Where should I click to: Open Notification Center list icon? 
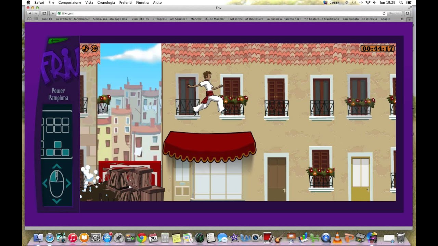pyautogui.click(x=409, y=2)
